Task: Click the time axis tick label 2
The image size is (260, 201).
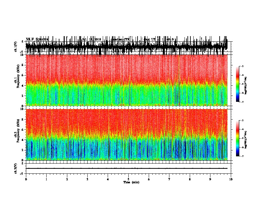Action: (67, 179)
